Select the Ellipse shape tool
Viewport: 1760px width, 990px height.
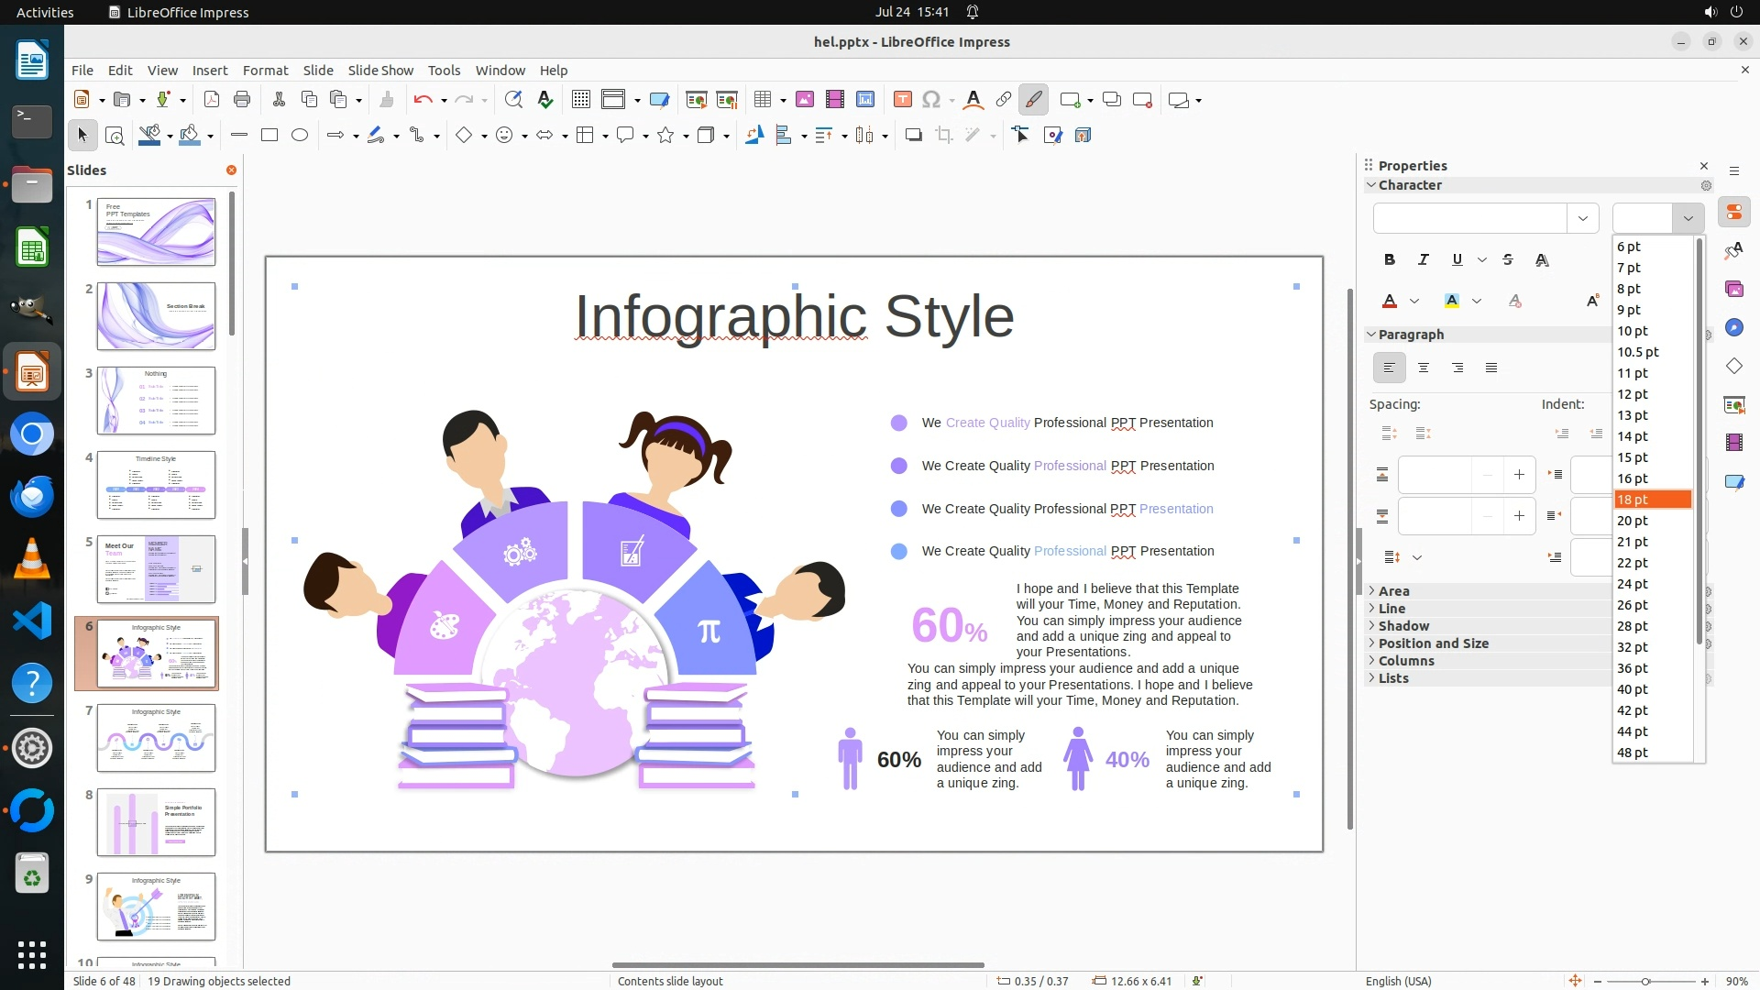[x=300, y=136]
